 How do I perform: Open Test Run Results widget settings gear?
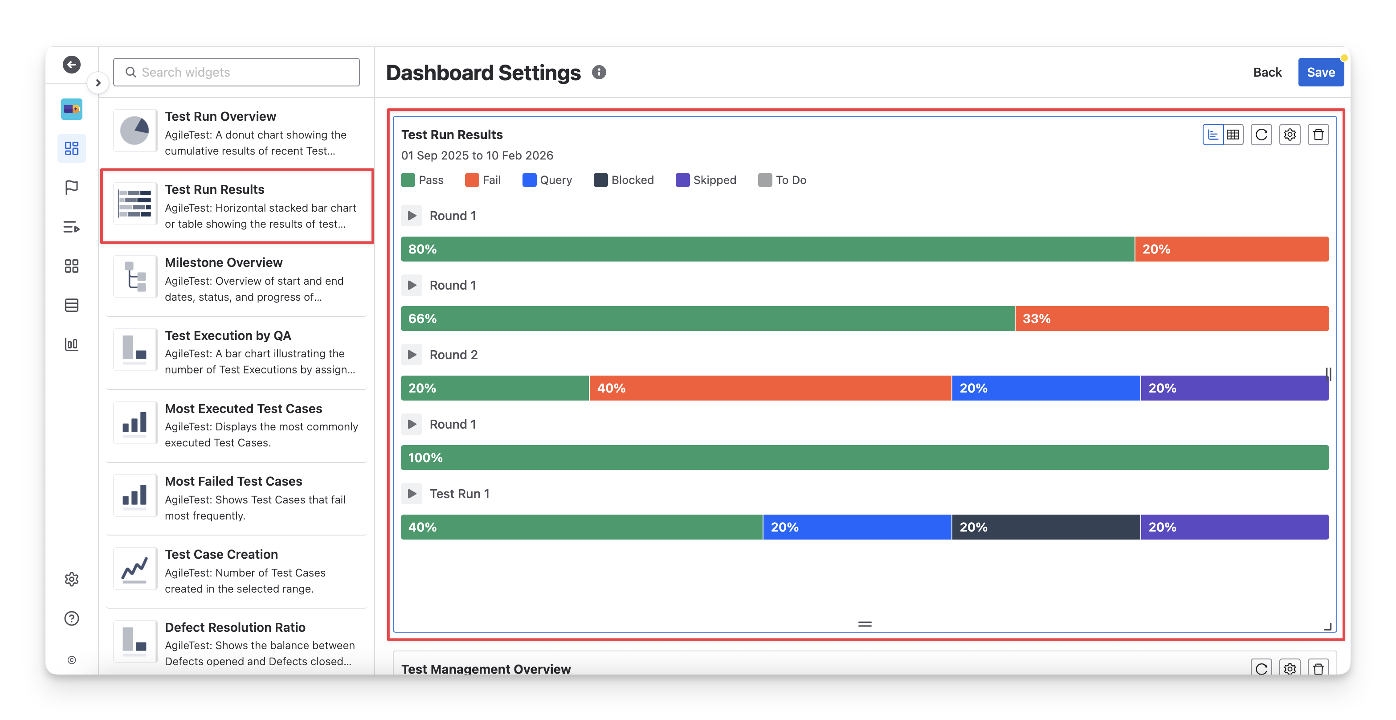point(1290,135)
